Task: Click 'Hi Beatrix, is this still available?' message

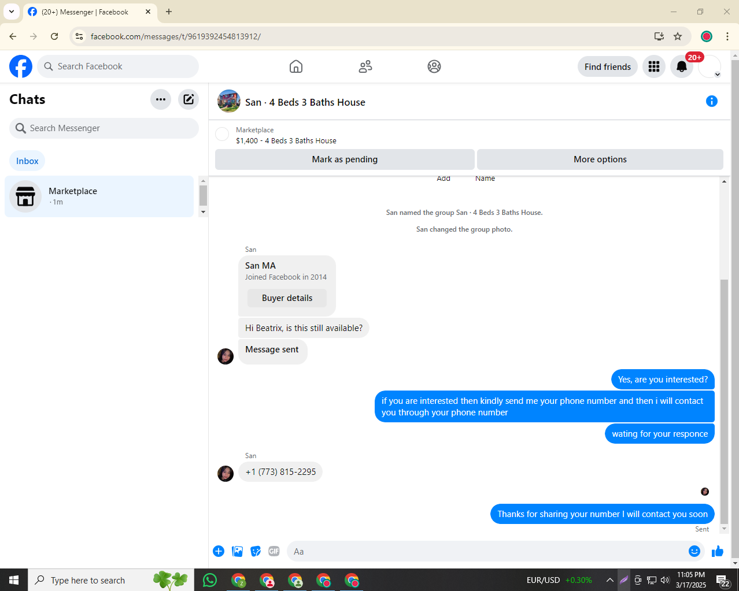Action: tap(304, 328)
